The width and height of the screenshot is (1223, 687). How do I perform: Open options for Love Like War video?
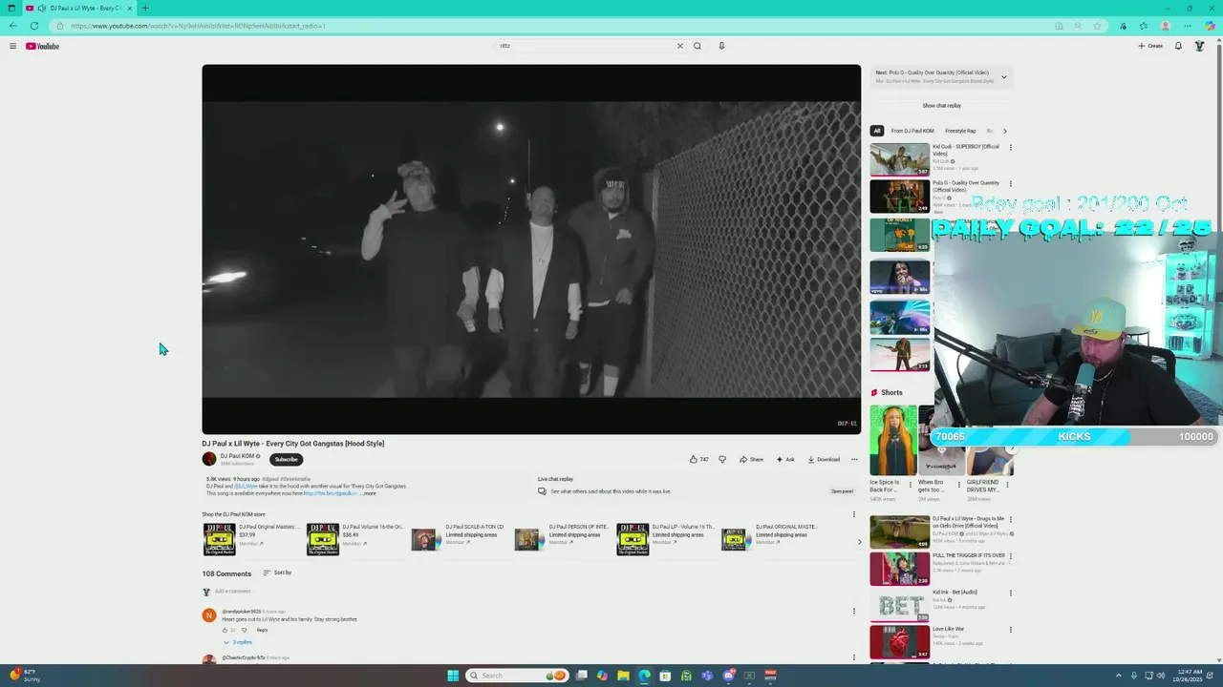(x=1010, y=630)
